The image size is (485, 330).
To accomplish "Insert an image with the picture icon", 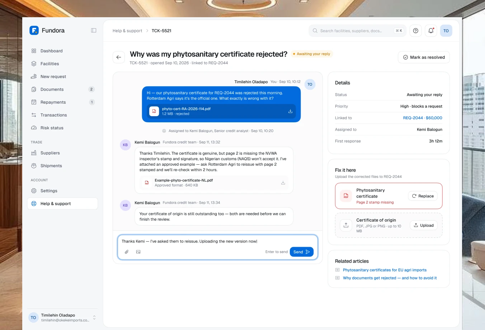I will coord(138,252).
